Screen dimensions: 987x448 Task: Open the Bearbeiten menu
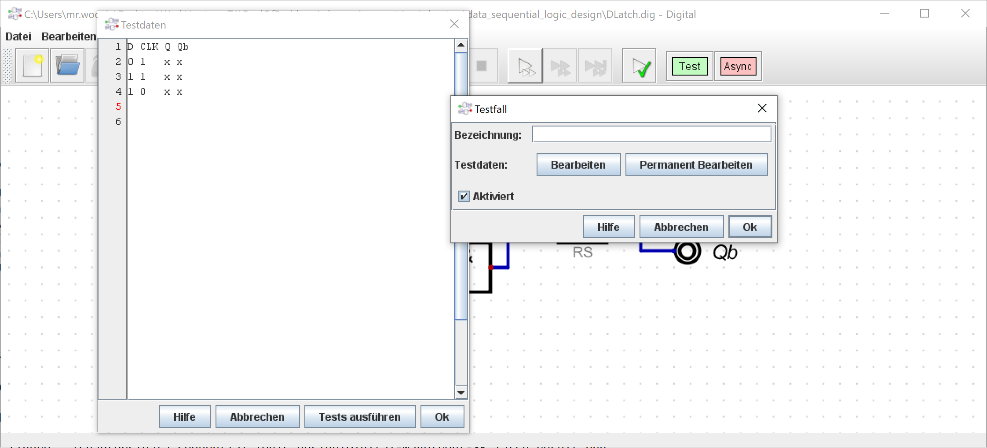click(x=69, y=36)
